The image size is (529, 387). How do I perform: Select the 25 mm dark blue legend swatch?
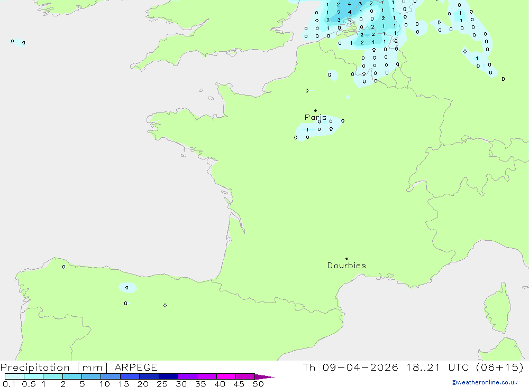168,376
